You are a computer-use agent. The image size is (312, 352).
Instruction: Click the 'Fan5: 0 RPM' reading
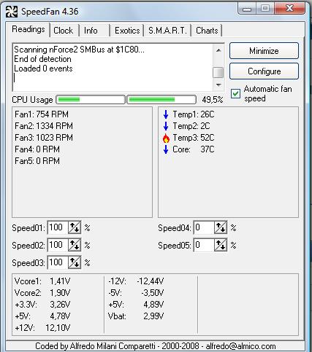pos(37,161)
